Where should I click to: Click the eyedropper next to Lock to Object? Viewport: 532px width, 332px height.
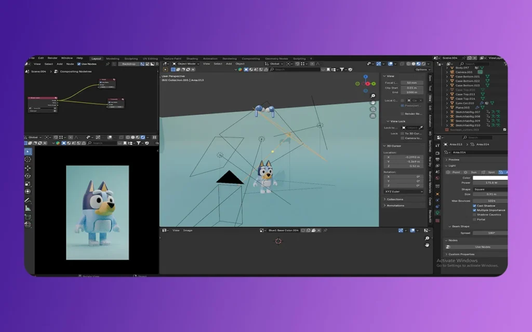(420, 127)
